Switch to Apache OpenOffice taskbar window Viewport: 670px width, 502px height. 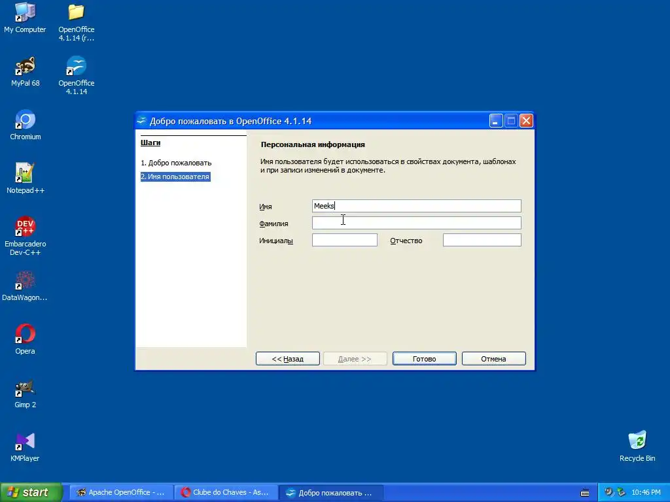pos(121,492)
